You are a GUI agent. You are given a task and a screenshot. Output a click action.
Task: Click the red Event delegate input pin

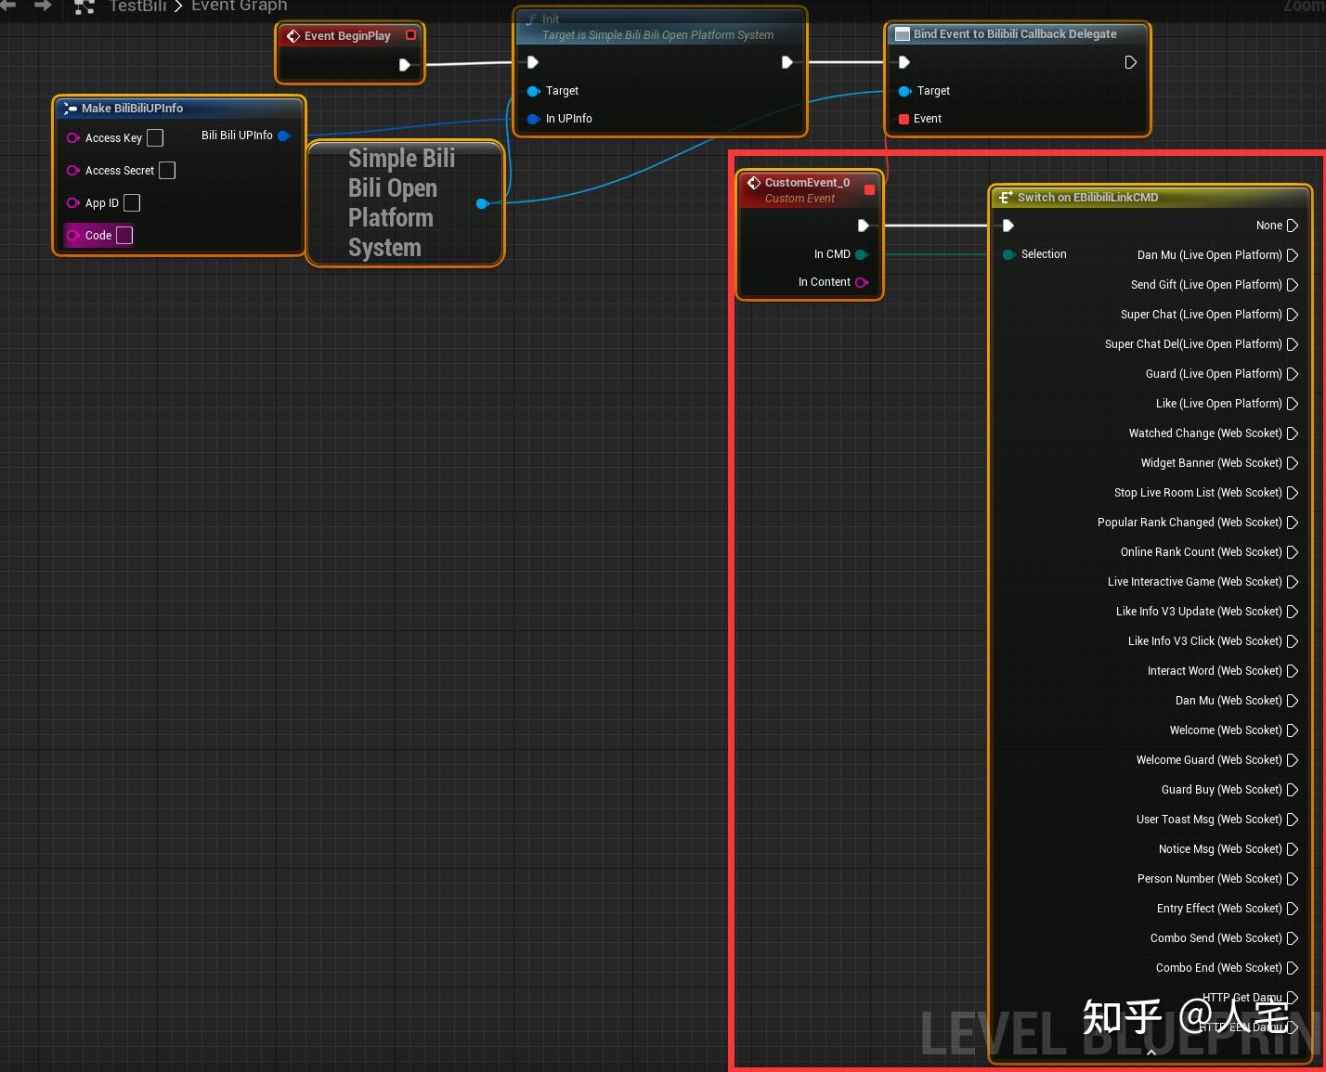tap(904, 119)
